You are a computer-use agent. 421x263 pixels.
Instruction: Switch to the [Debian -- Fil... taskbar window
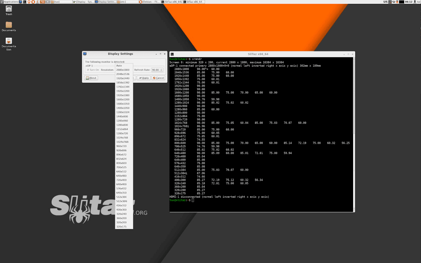pos(149,2)
